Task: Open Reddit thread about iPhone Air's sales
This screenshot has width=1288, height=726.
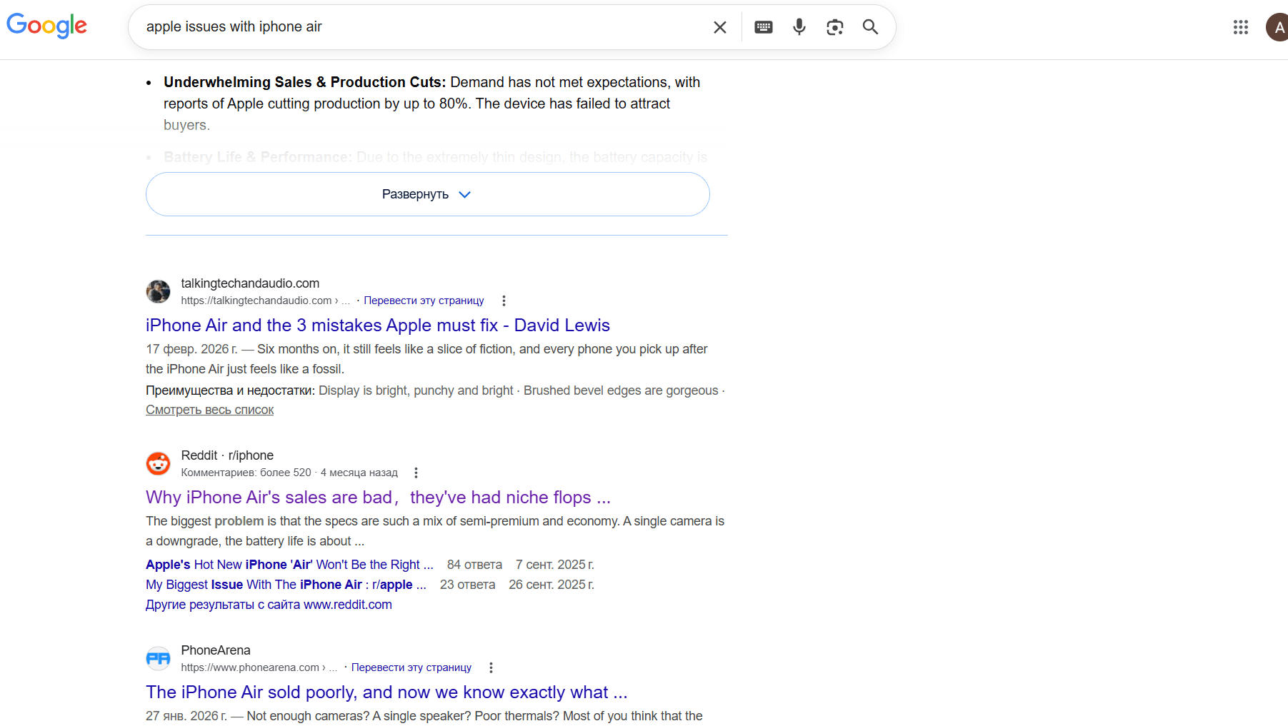Action: click(x=377, y=498)
